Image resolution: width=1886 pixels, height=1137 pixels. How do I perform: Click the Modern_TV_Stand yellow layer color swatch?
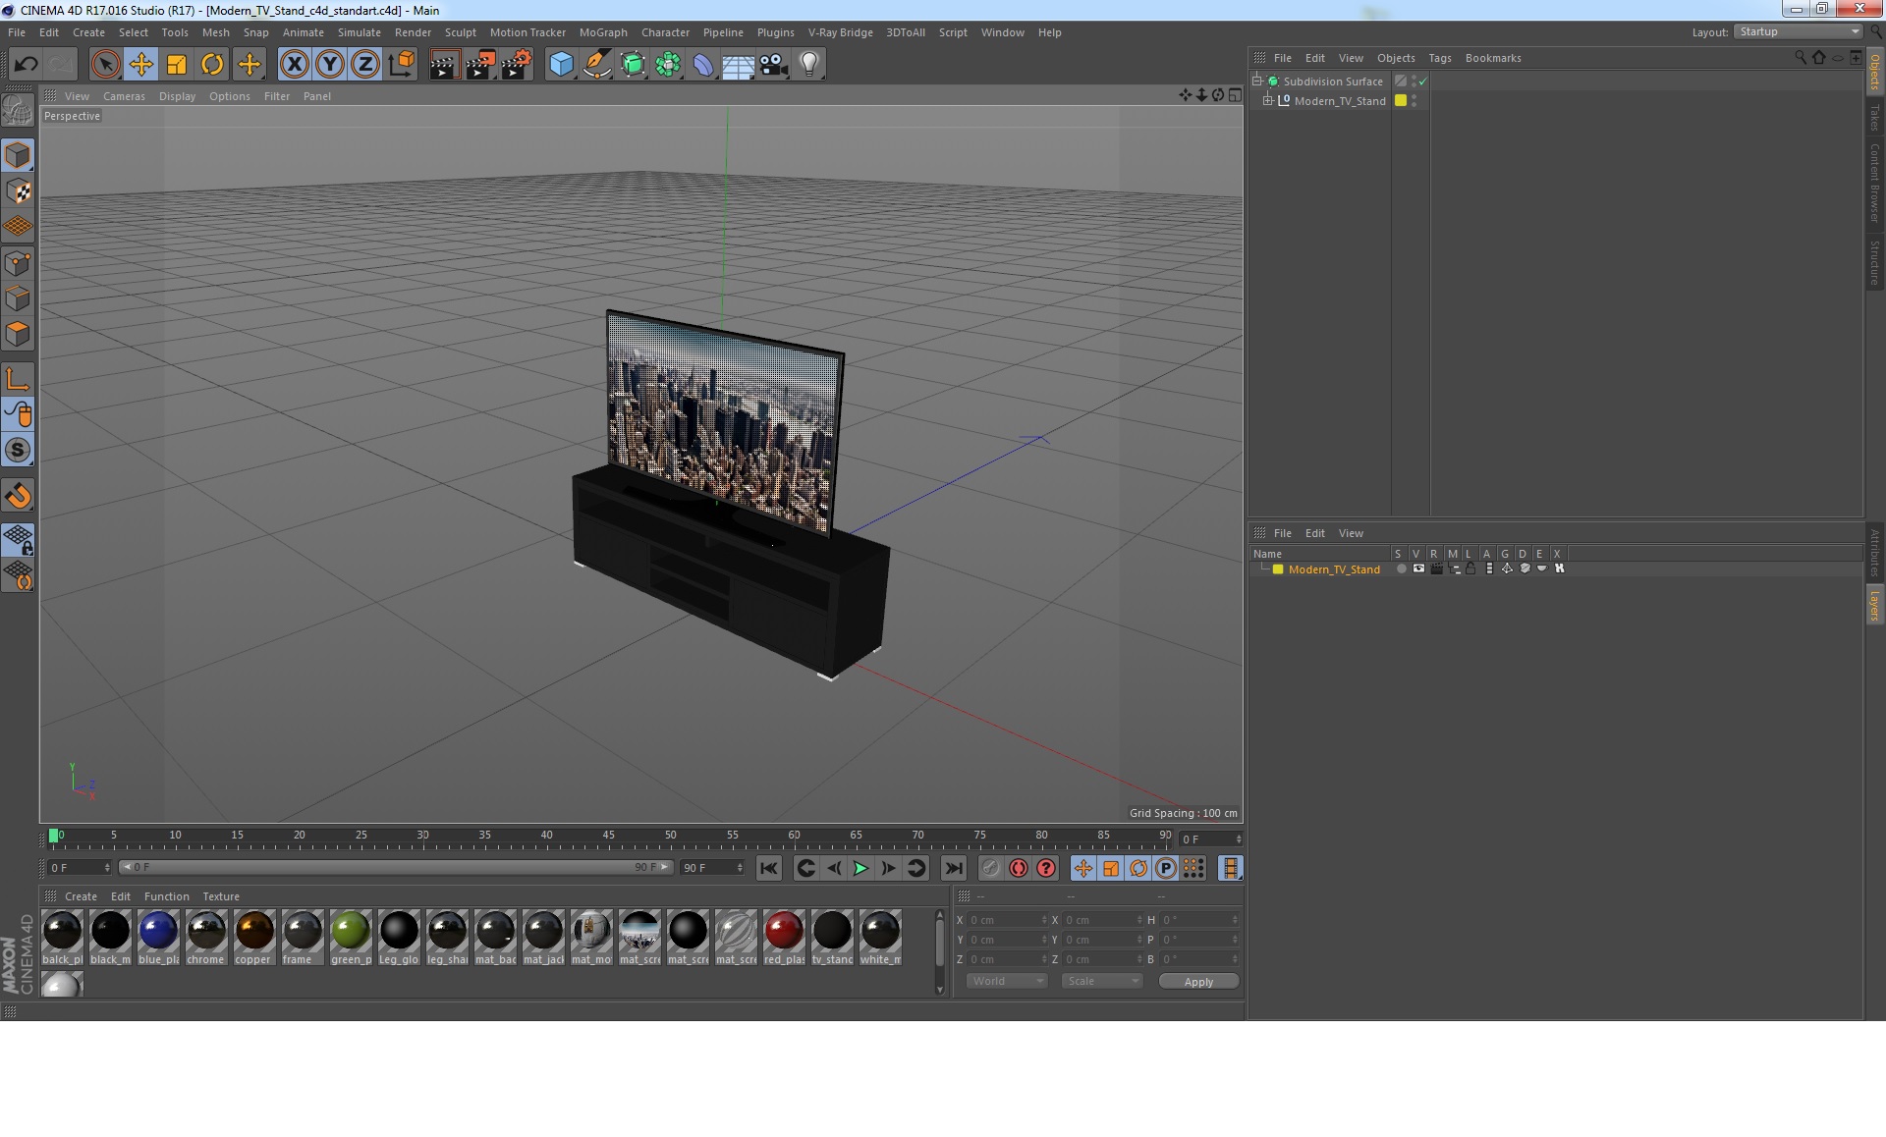tap(1278, 569)
